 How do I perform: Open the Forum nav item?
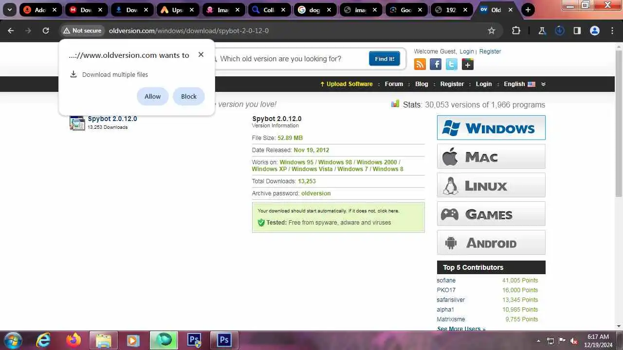[394, 84]
